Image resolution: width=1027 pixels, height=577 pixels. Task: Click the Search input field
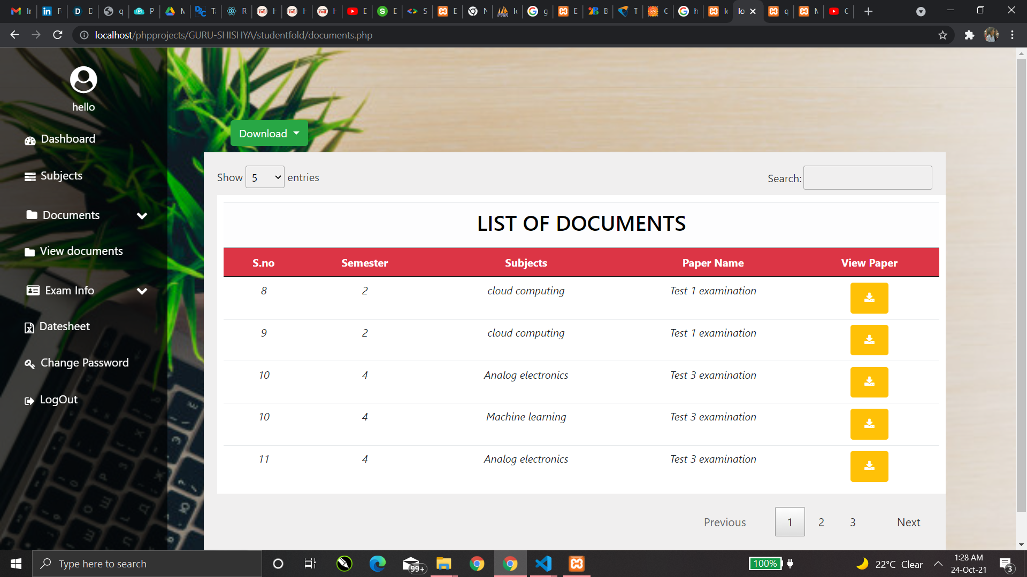[x=867, y=178]
